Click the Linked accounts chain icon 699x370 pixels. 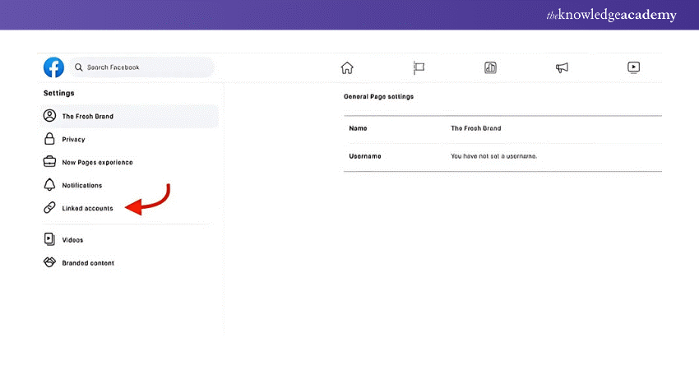pos(49,208)
